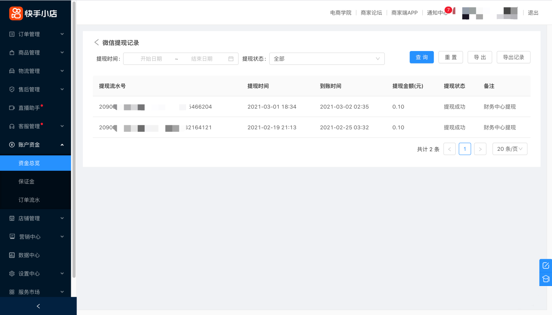The image size is (552, 315).
Task: Click the 开始日期 start date field
Action: (x=151, y=59)
